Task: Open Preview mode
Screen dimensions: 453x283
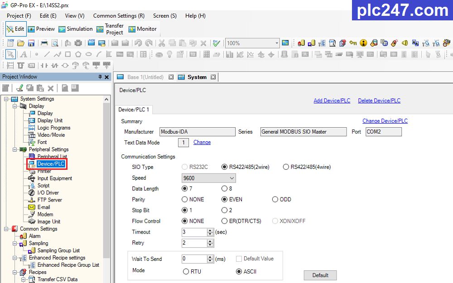Action: pyautogui.click(x=41, y=29)
